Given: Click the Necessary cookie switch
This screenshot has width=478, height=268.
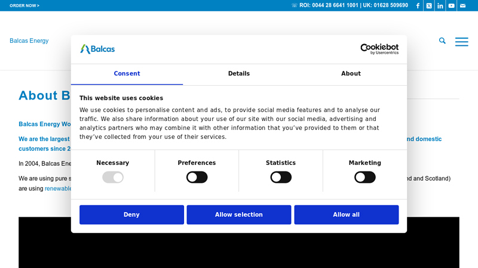Looking at the screenshot, I should [x=113, y=177].
